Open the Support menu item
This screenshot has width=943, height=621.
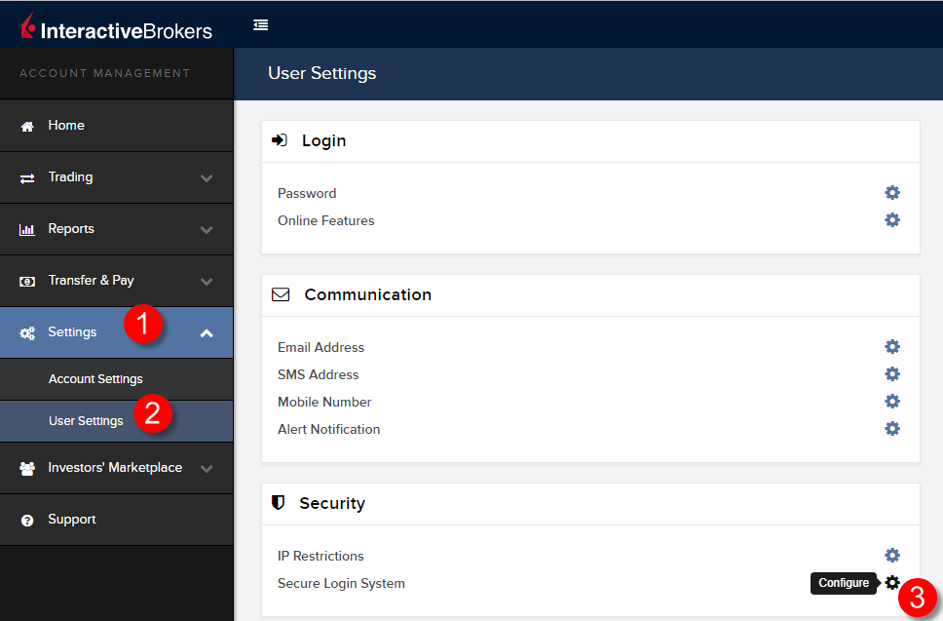[x=117, y=520]
